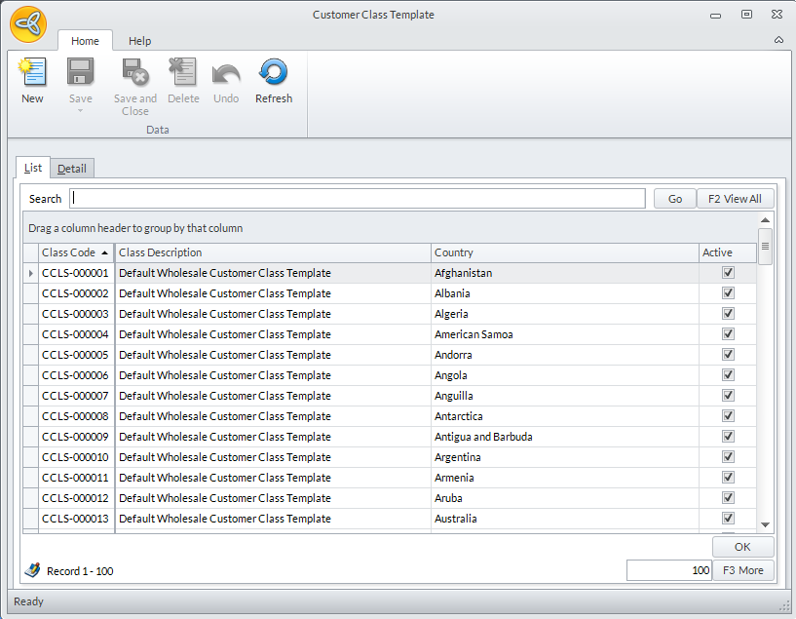Image resolution: width=796 pixels, height=619 pixels.
Task: Click the Delete icon in ribbon
Action: [182, 73]
